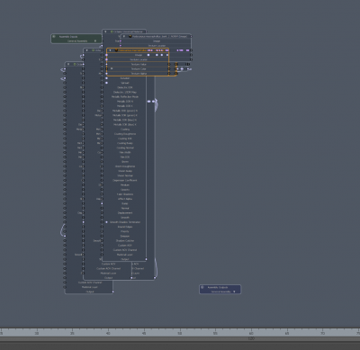
Task: Click frame 50 on the timeline ruler
Action: 180,333
